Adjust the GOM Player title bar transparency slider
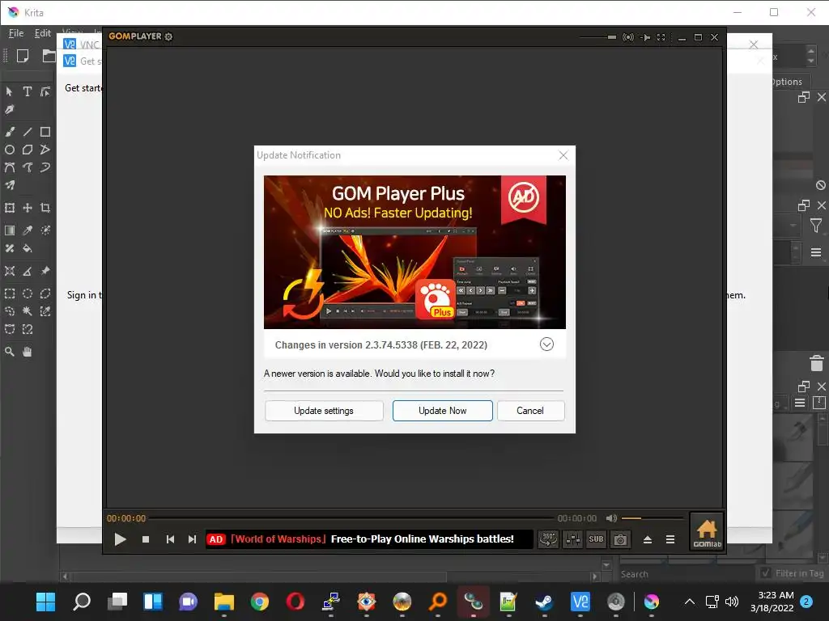Image resolution: width=829 pixels, height=621 pixels. click(598, 37)
